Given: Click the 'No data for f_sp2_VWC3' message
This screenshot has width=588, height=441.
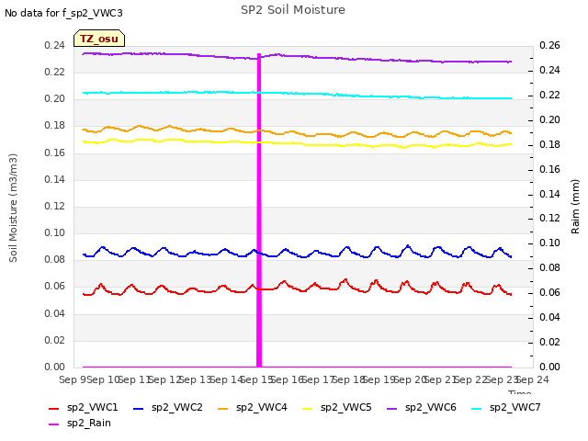Looking at the screenshot, I should pyautogui.click(x=63, y=13).
